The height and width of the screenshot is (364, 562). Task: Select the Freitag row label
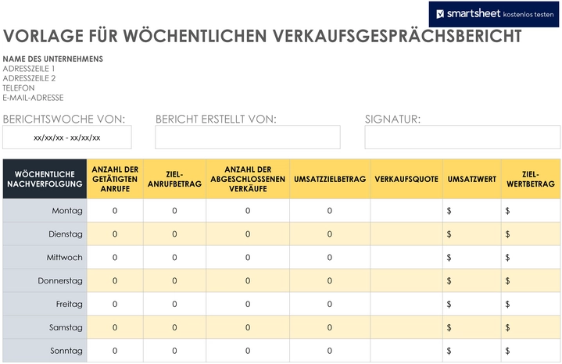(45, 304)
